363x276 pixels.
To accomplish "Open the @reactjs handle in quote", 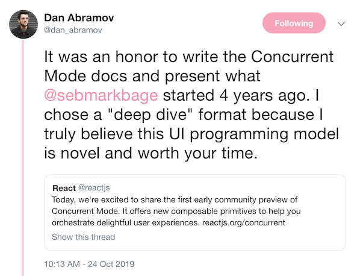I will 94,187.
